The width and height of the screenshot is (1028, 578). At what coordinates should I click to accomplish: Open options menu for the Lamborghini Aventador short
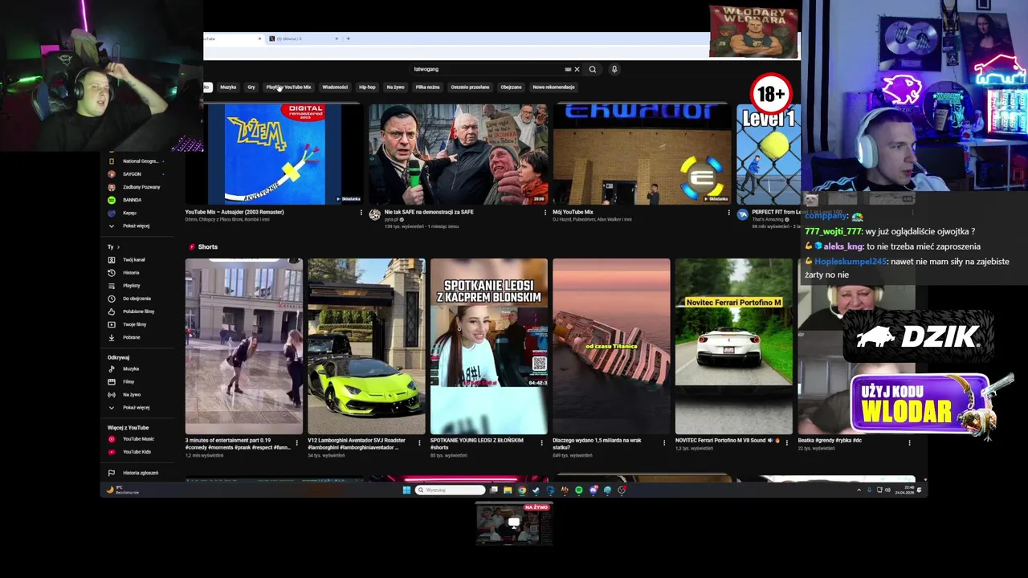[419, 442]
